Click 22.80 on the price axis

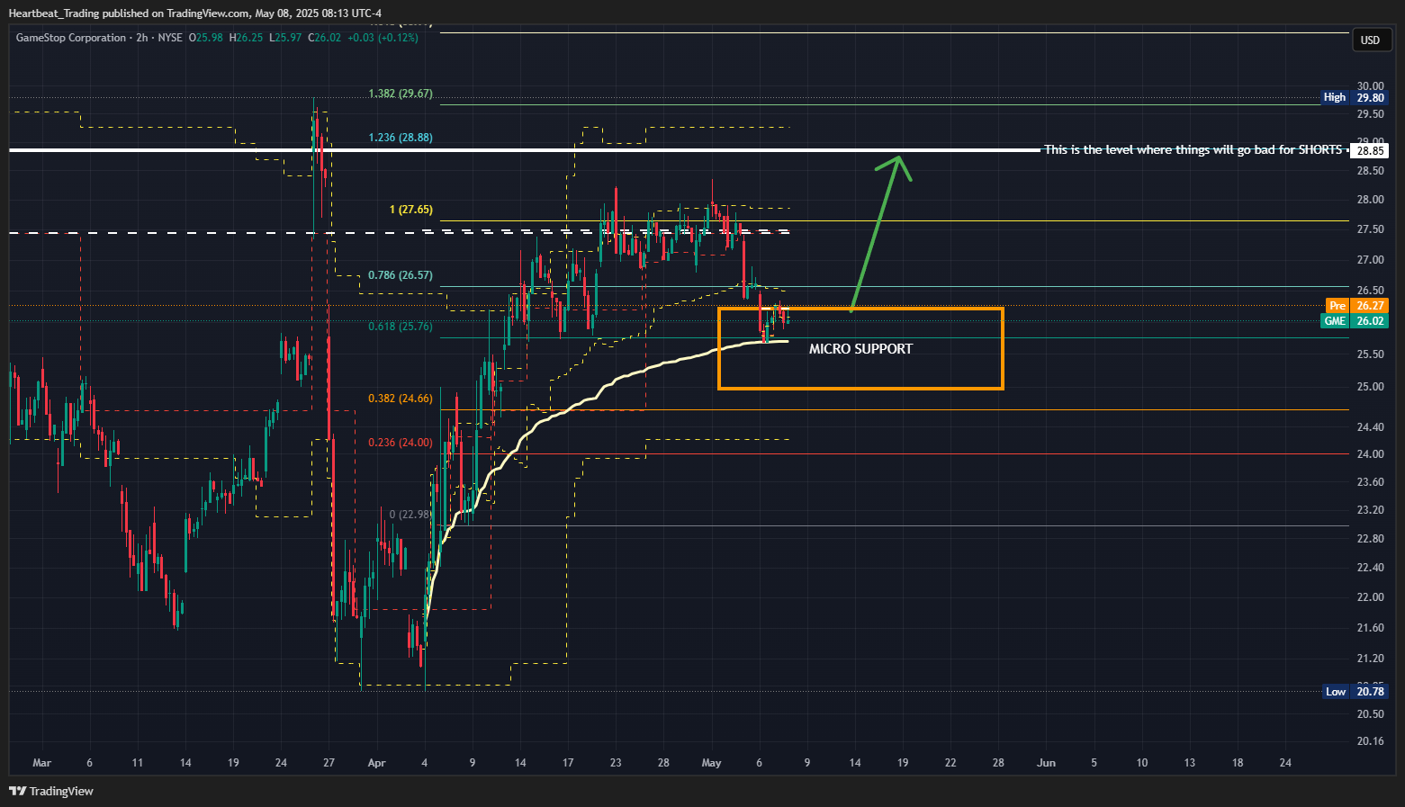click(x=1371, y=539)
